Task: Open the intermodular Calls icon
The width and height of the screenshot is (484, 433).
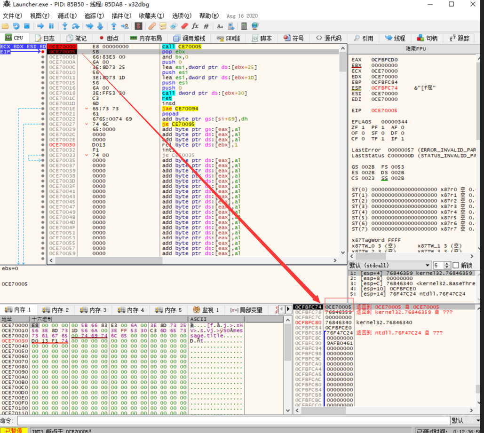Action: (x=231, y=26)
